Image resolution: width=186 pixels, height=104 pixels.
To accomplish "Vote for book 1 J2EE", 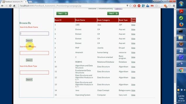I will pyautogui.click(x=133, y=25).
